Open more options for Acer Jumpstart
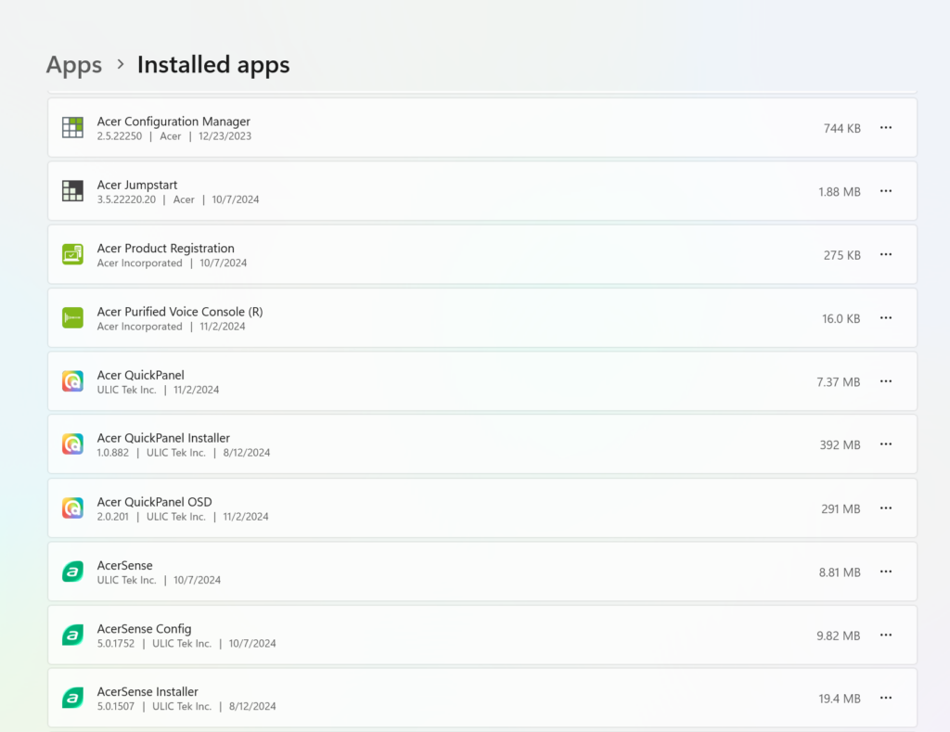This screenshot has height=732, width=950. pyautogui.click(x=885, y=191)
